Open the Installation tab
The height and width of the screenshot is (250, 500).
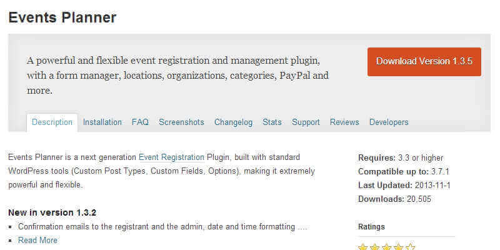[102, 122]
